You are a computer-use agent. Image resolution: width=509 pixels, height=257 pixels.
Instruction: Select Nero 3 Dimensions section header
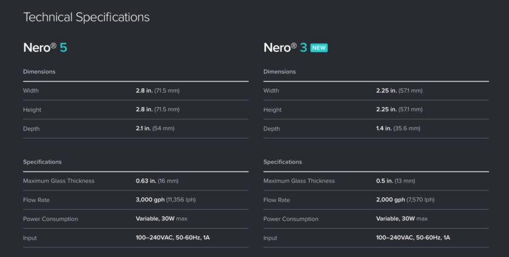pos(279,71)
